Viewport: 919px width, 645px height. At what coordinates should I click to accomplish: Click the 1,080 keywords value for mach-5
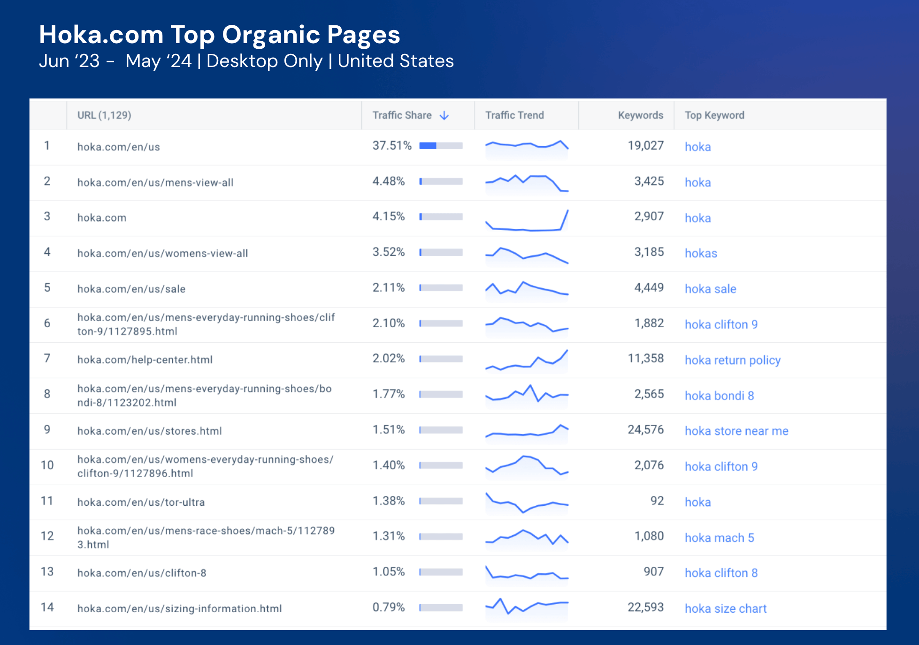pyautogui.click(x=649, y=536)
